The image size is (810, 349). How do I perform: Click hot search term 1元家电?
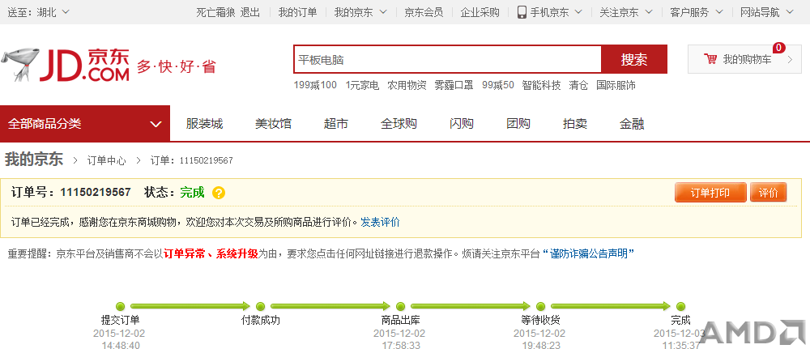tap(362, 85)
